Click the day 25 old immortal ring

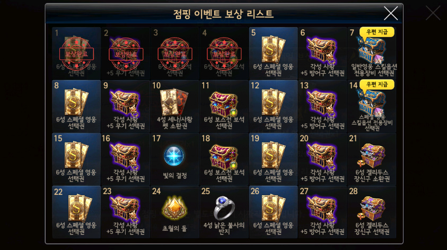224,208
